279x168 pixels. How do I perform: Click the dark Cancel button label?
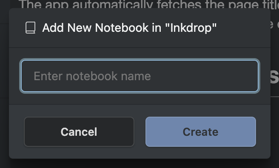point(79,132)
